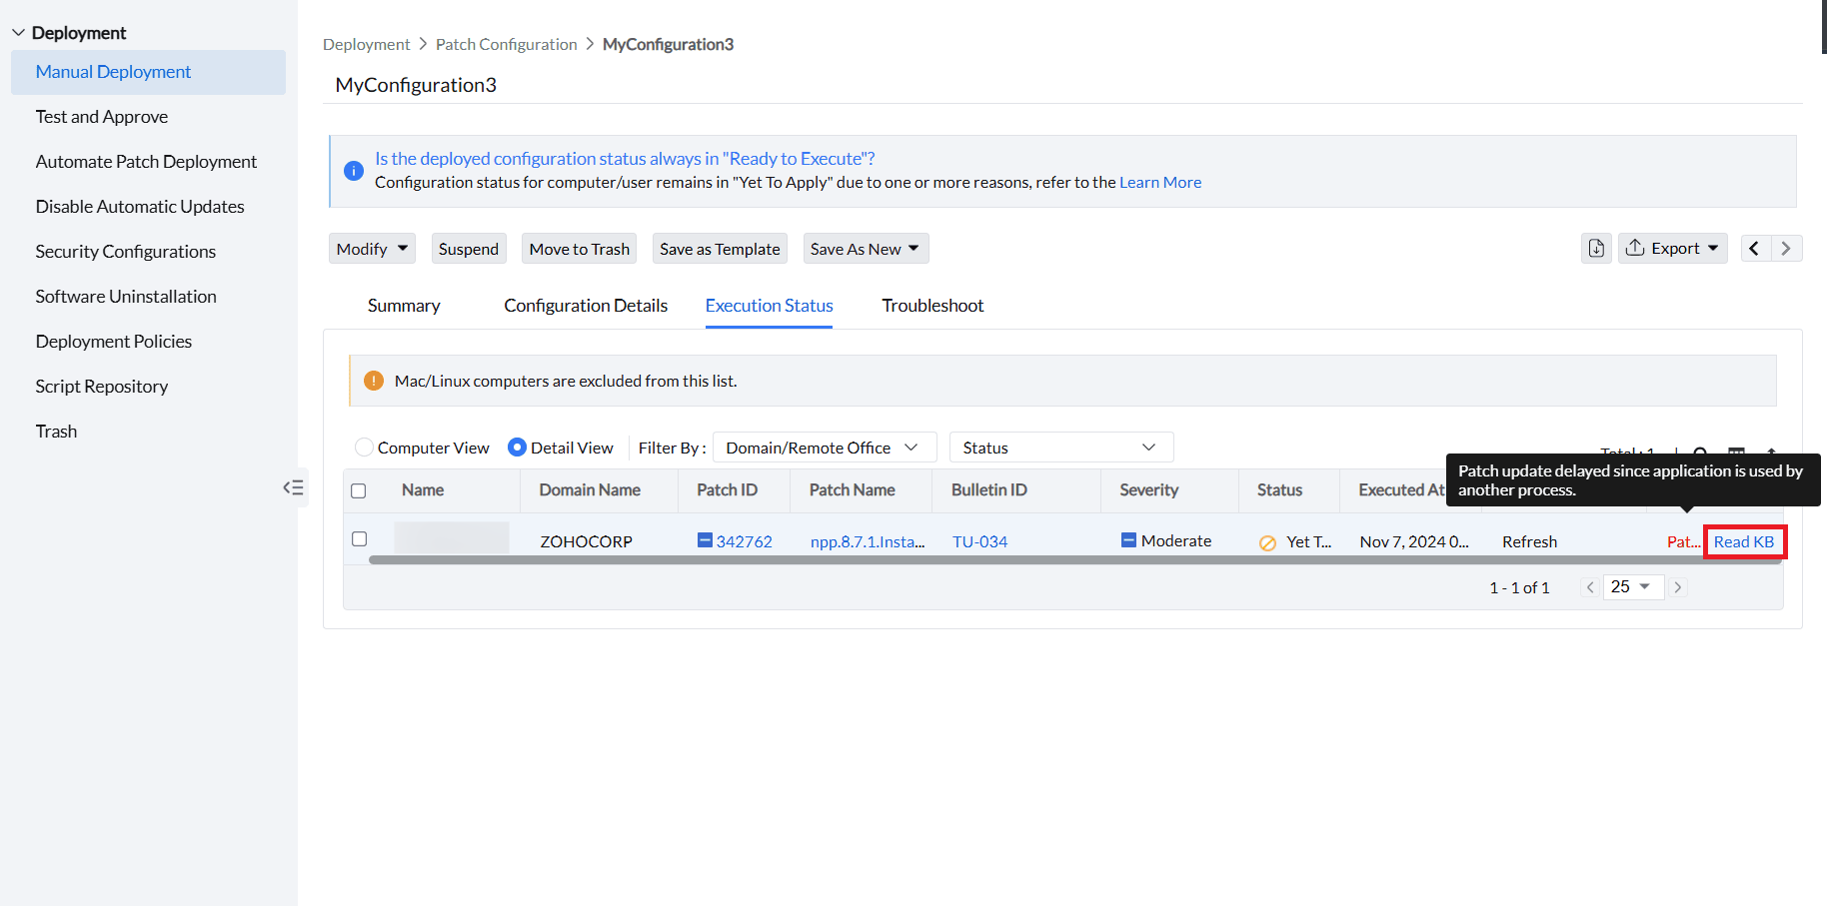This screenshot has height=906, width=1827.
Task: Switch to the Execution Status tab
Action: click(x=770, y=306)
